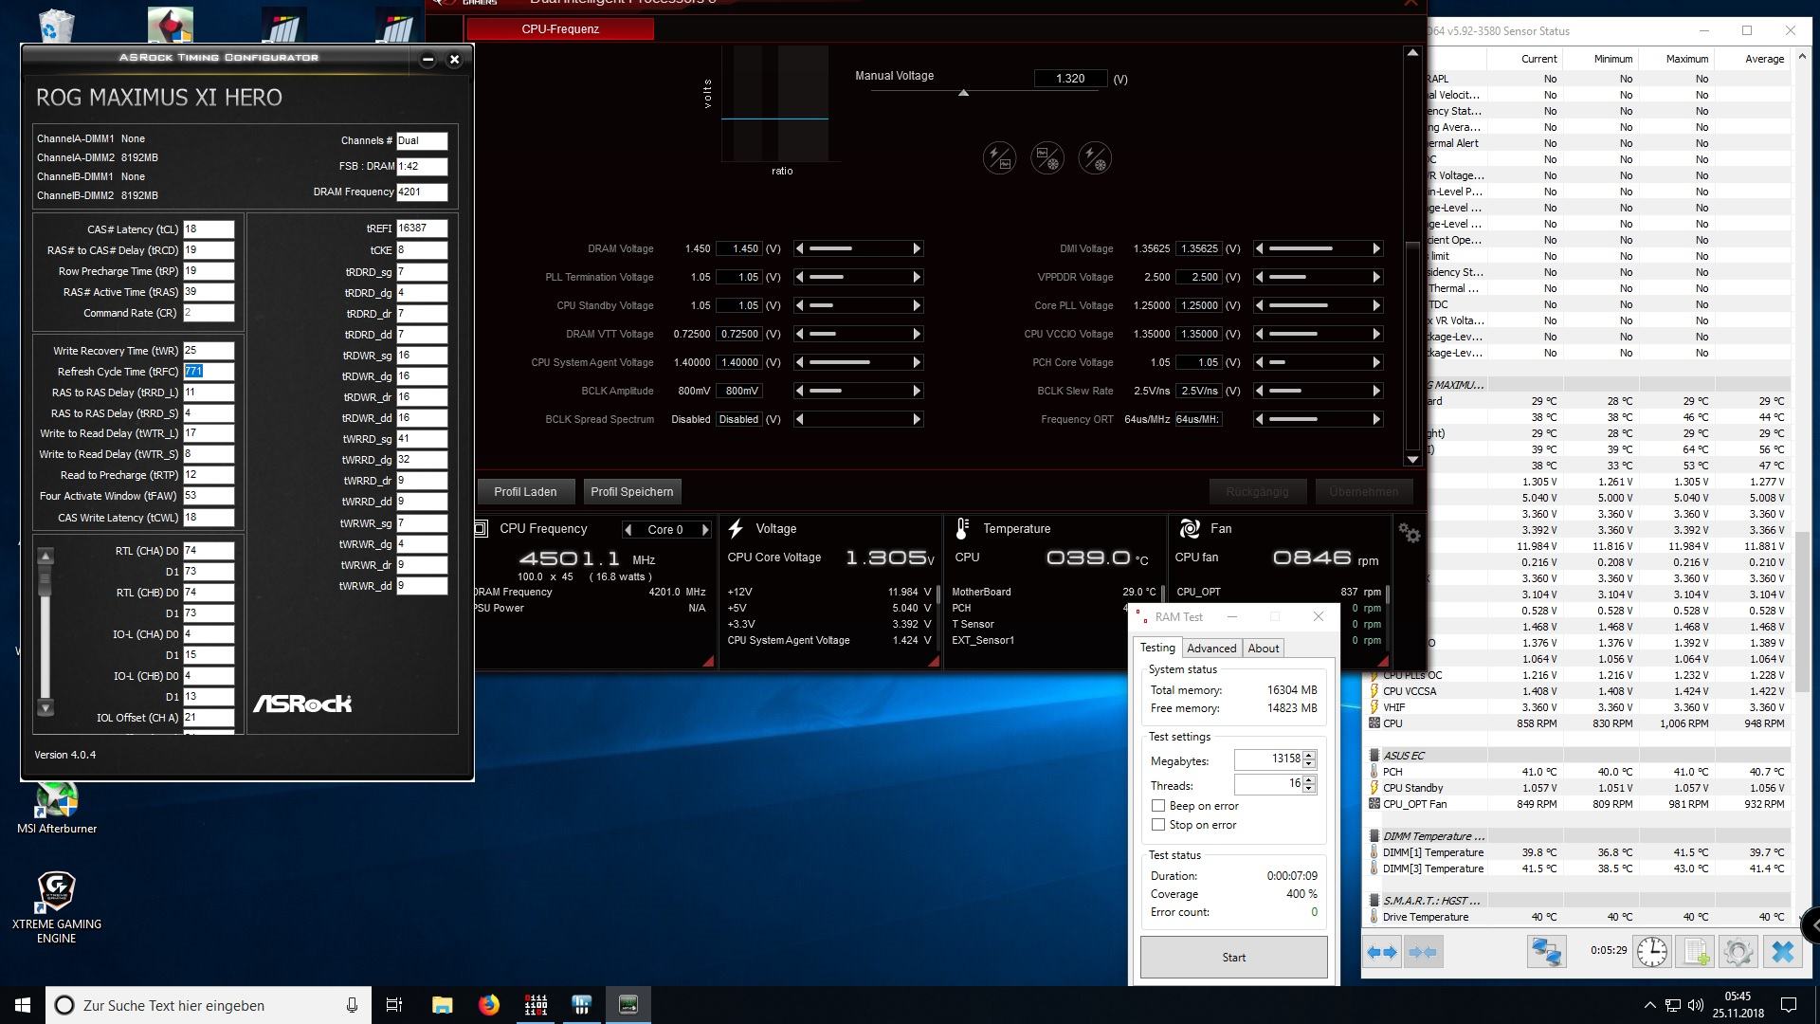Image resolution: width=1820 pixels, height=1024 pixels.
Task: Increase DRAM Voltage with right arrow
Action: [917, 248]
